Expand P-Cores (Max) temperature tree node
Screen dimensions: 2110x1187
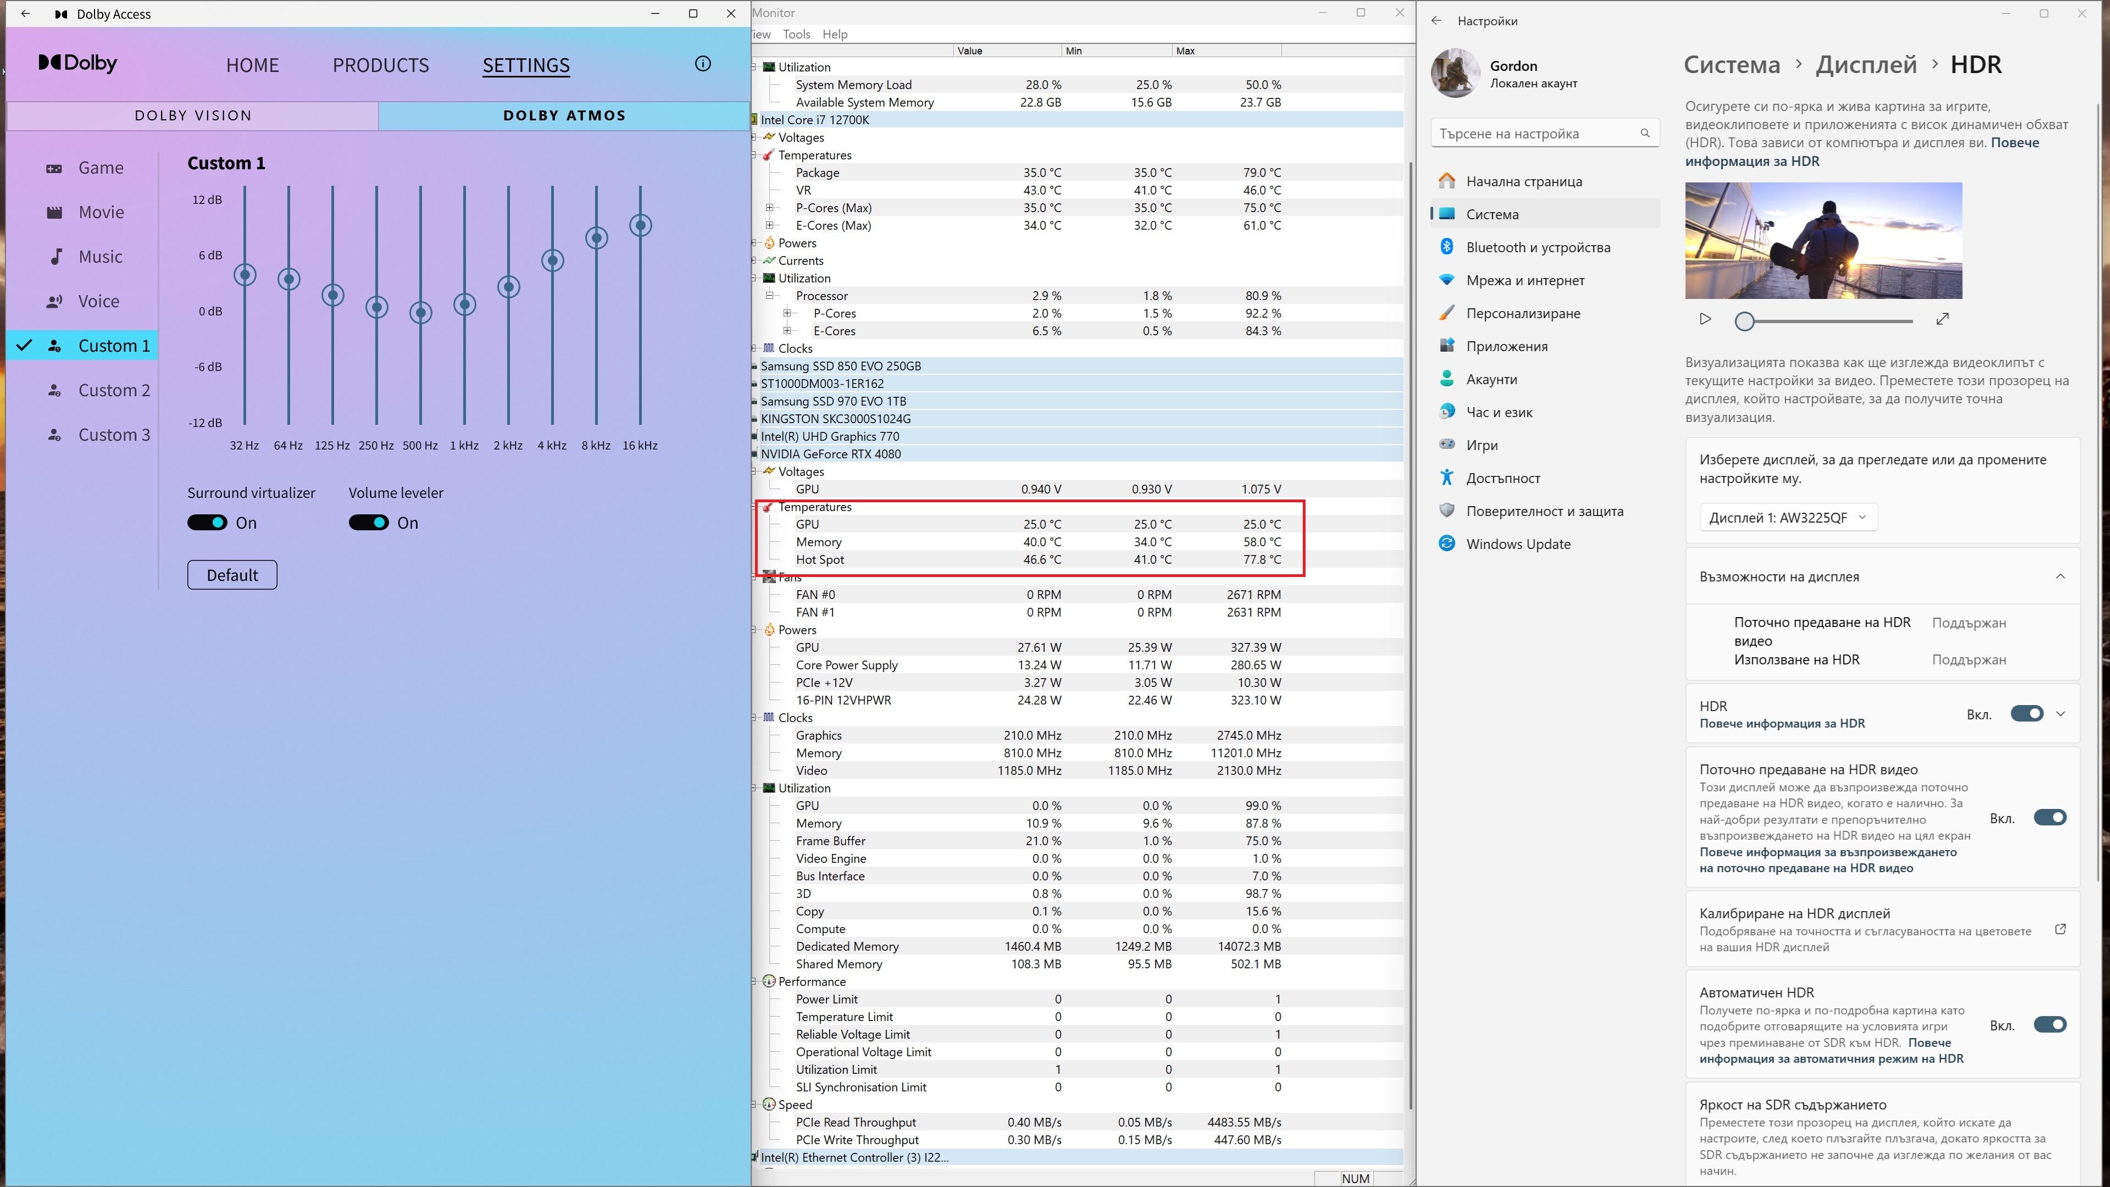769,208
